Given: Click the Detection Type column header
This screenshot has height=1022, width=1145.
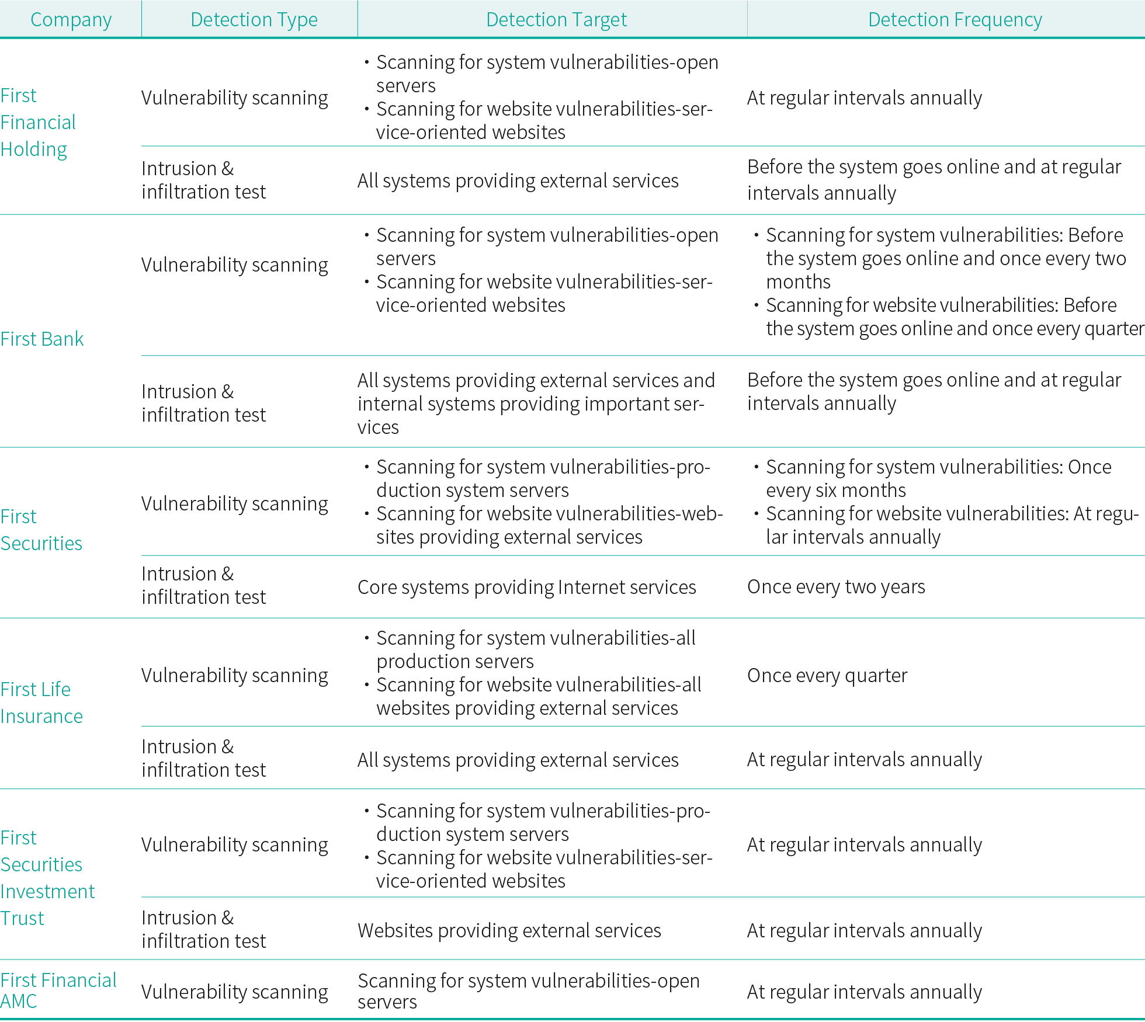Looking at the screenshot, I should pyautogui.click(x=254, y=19).
